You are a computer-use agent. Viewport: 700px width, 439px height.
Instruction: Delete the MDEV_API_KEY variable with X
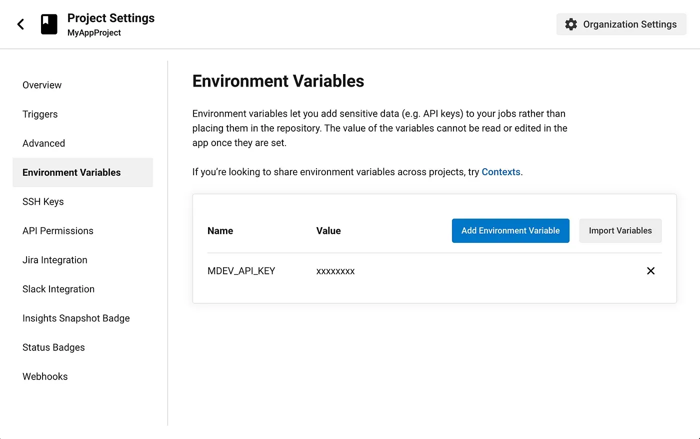[650, 271]
